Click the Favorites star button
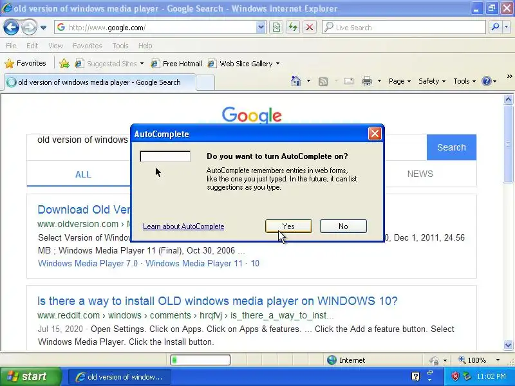This screenshot has width=515, height=386. tap(26, 63)
